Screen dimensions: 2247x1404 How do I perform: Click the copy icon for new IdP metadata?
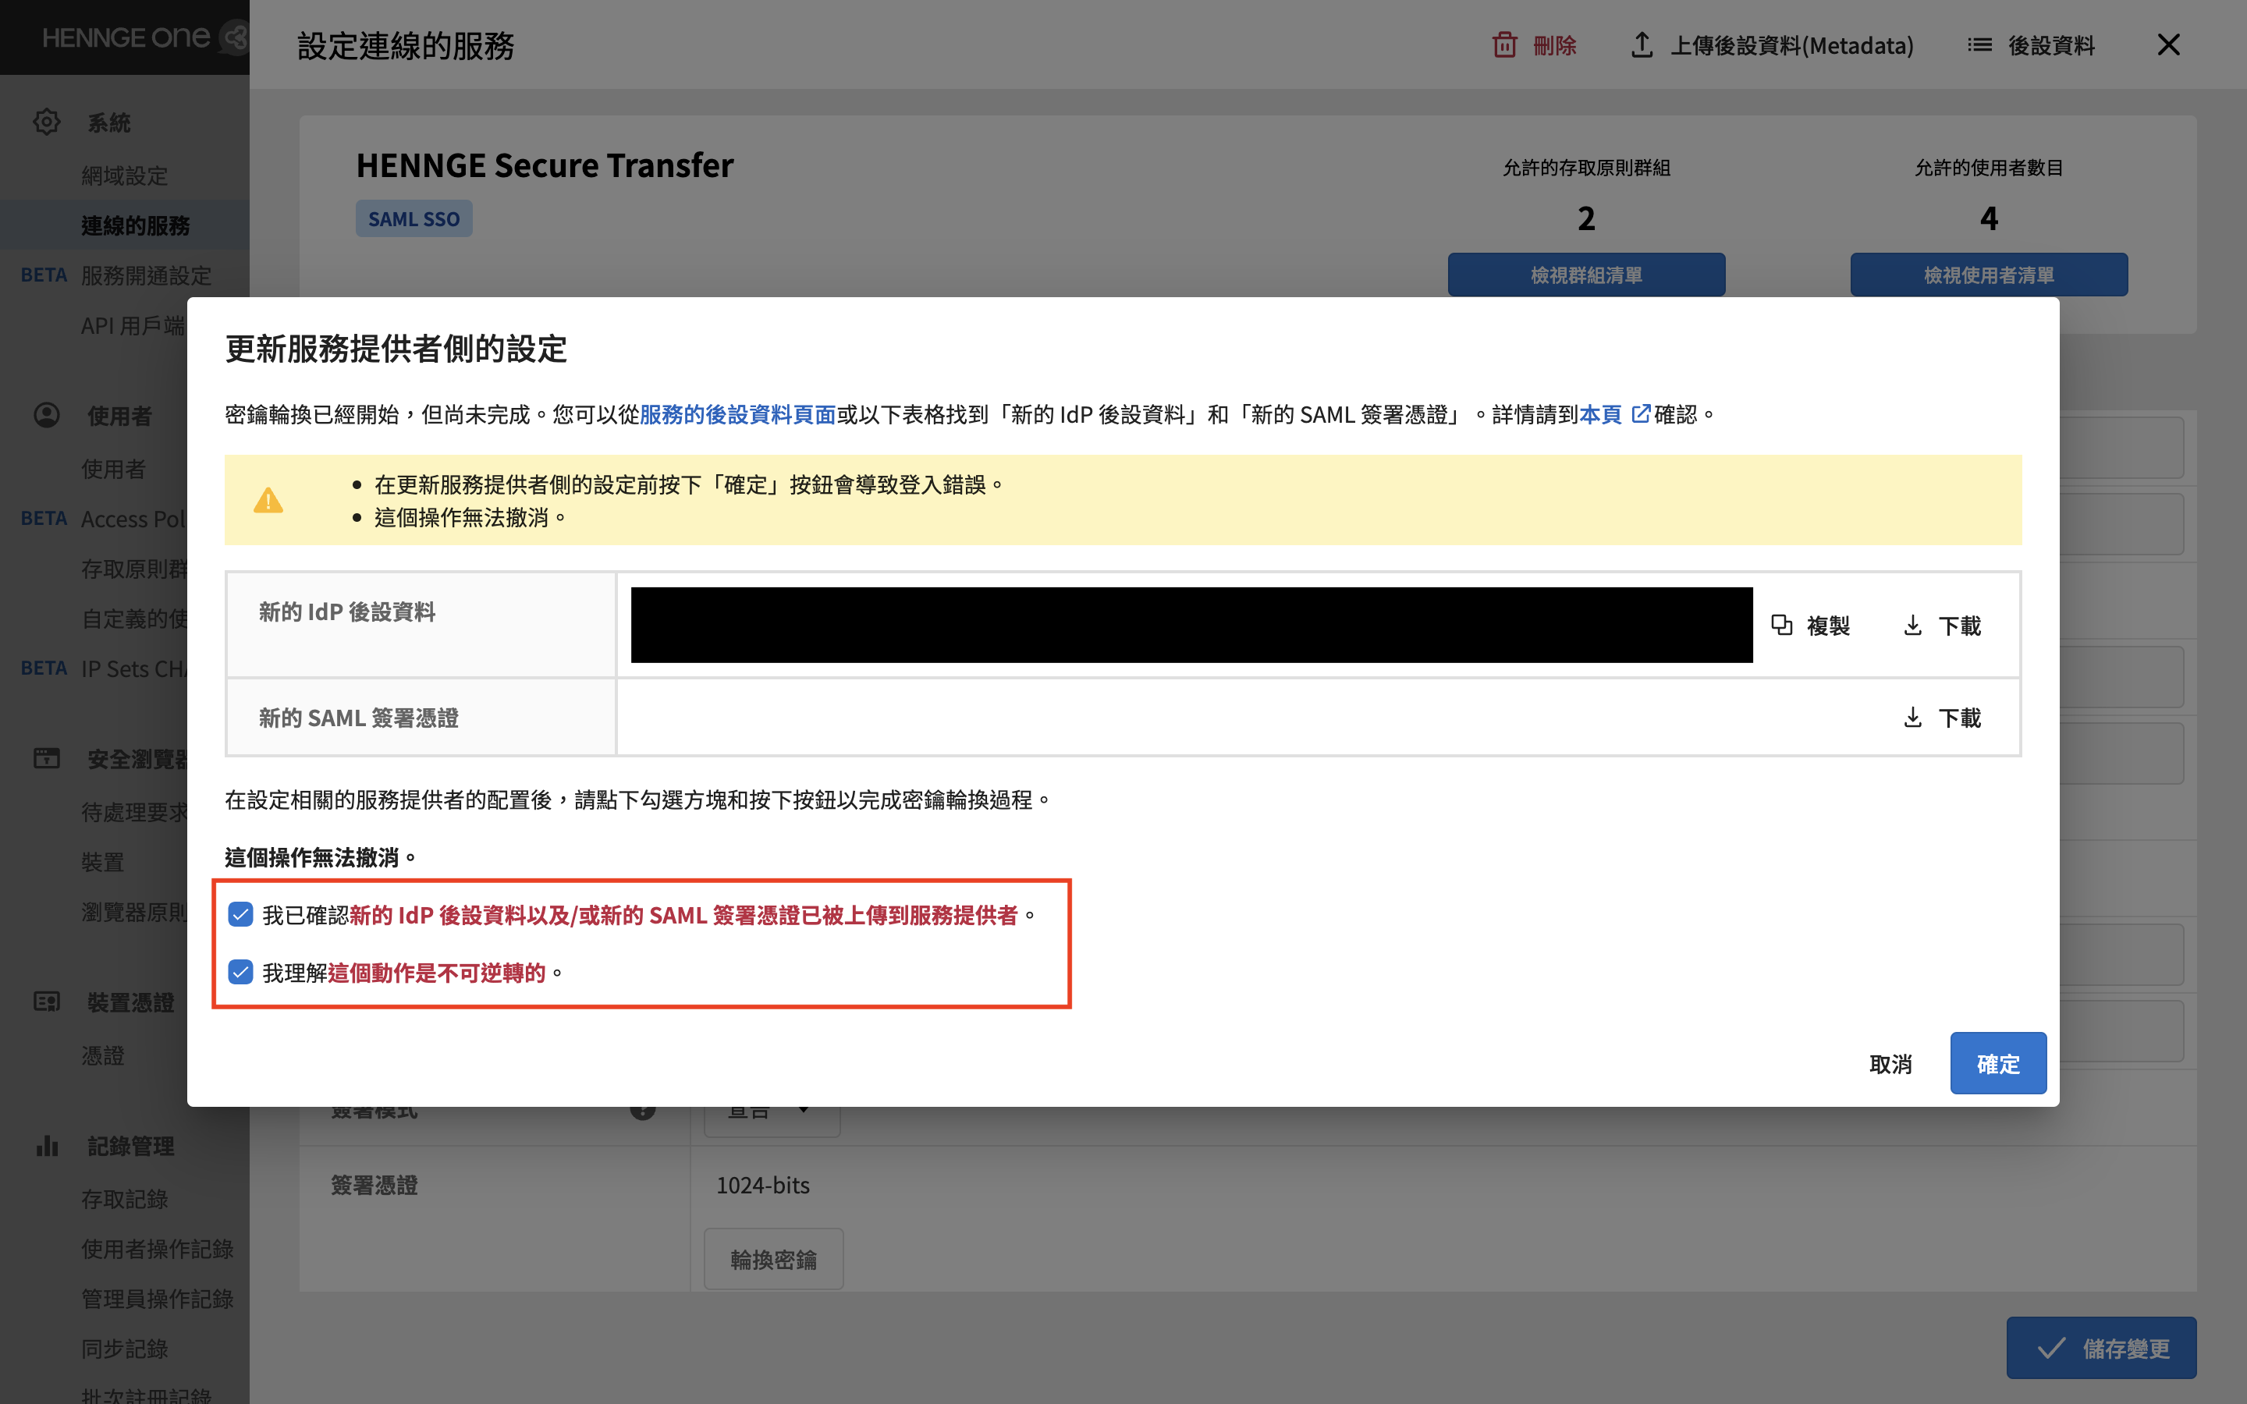click(x=1781, y=625)
